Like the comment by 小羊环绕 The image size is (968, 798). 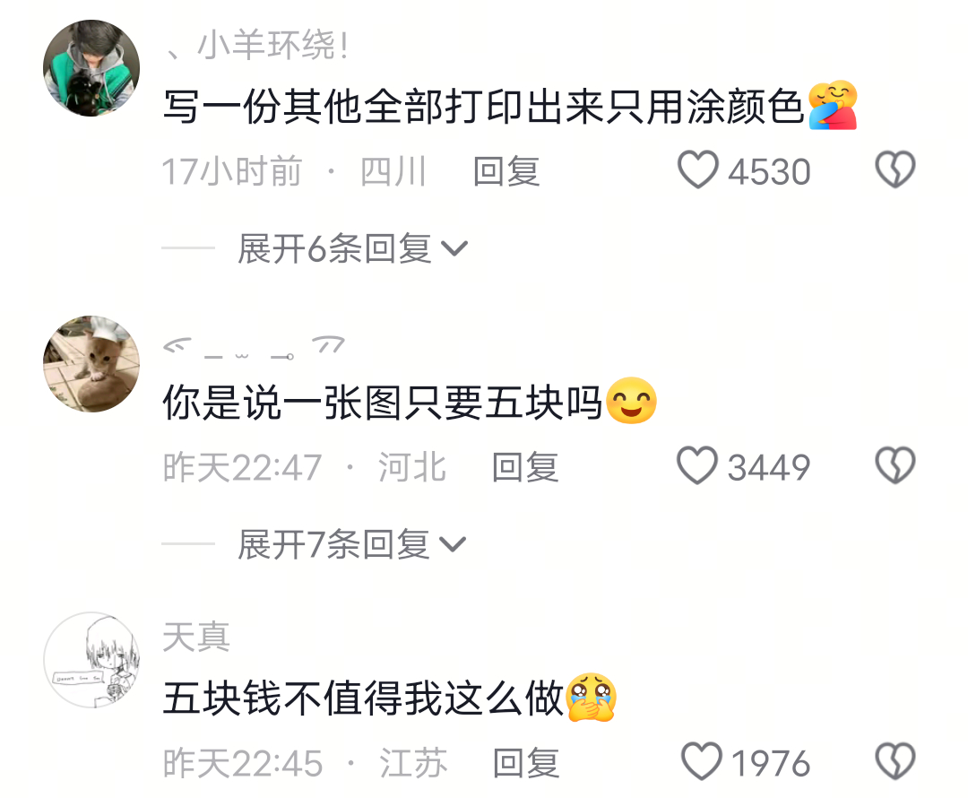pos(698,169)
